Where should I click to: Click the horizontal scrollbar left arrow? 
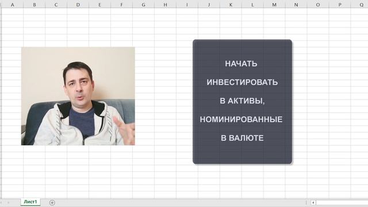coord(313,202)
